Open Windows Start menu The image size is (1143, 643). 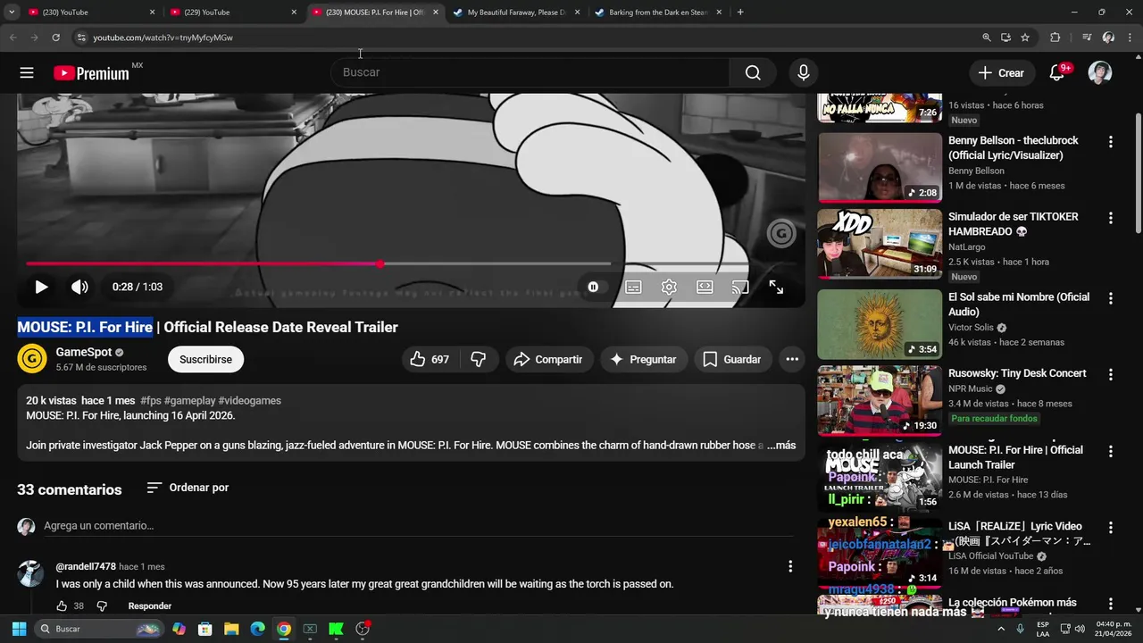pos(19,629)
